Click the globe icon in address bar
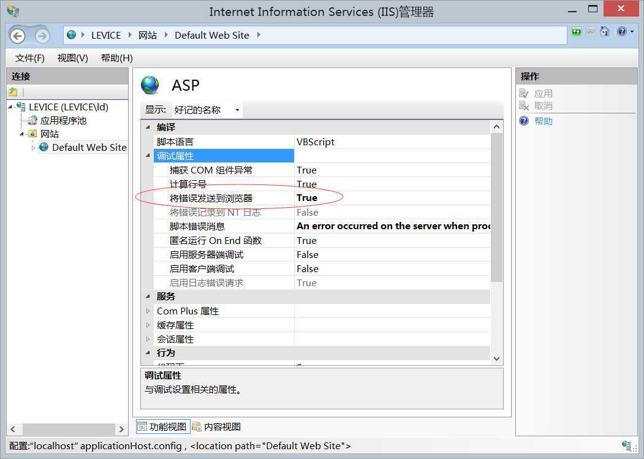Image resolution: width=644 pixels, height=459 pixels. (72, 35)
